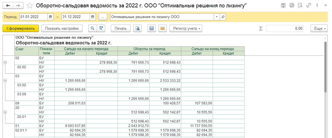This screenshot has height=138, width=332.
Task: Collapse account 03 tree group
Action: [5, 81]
